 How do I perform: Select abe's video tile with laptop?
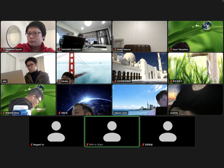coord(28,68)
